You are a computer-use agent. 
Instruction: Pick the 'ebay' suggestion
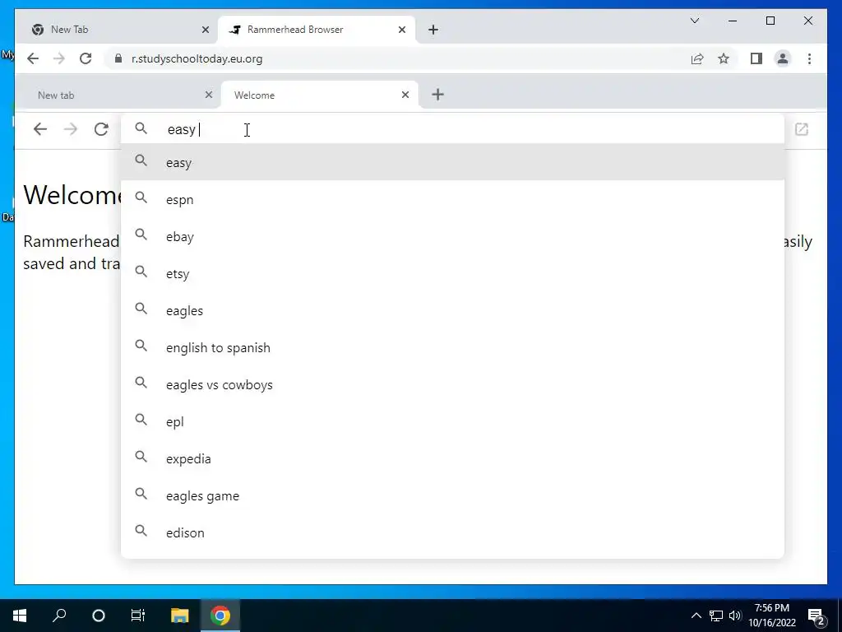(452, 236)
